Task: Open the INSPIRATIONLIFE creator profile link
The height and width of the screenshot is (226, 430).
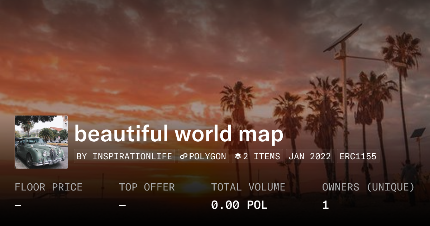Action: (x=132, y=156)
